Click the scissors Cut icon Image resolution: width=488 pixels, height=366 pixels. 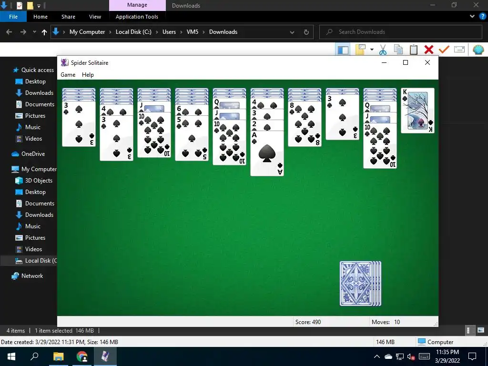coord(383,50)
